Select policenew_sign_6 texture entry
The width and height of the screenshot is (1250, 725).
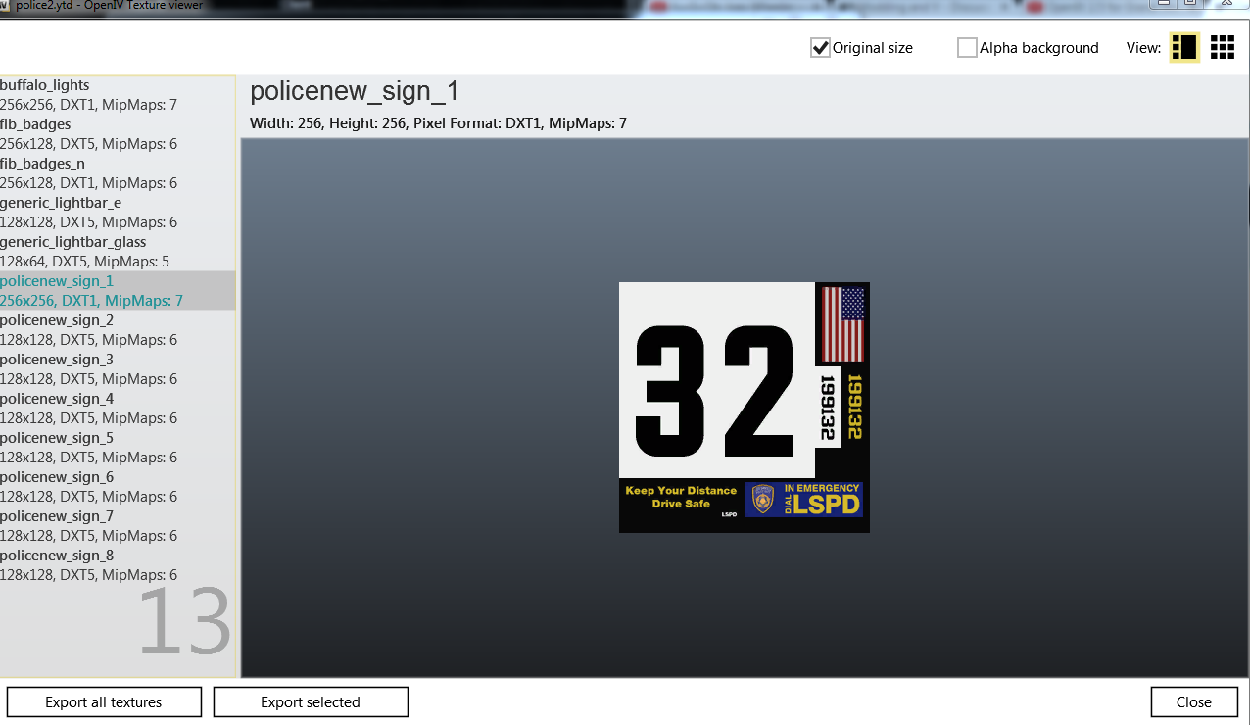pyautogui.click(x=118, y=487)
